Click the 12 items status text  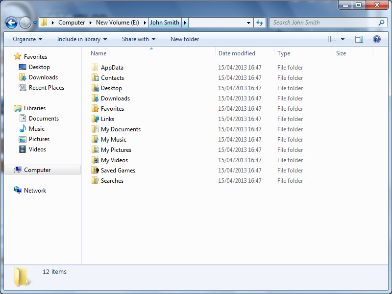(54, 272)
